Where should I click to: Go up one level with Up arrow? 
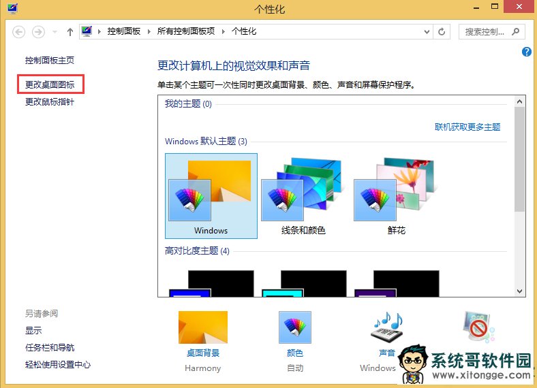pos(70,32)
